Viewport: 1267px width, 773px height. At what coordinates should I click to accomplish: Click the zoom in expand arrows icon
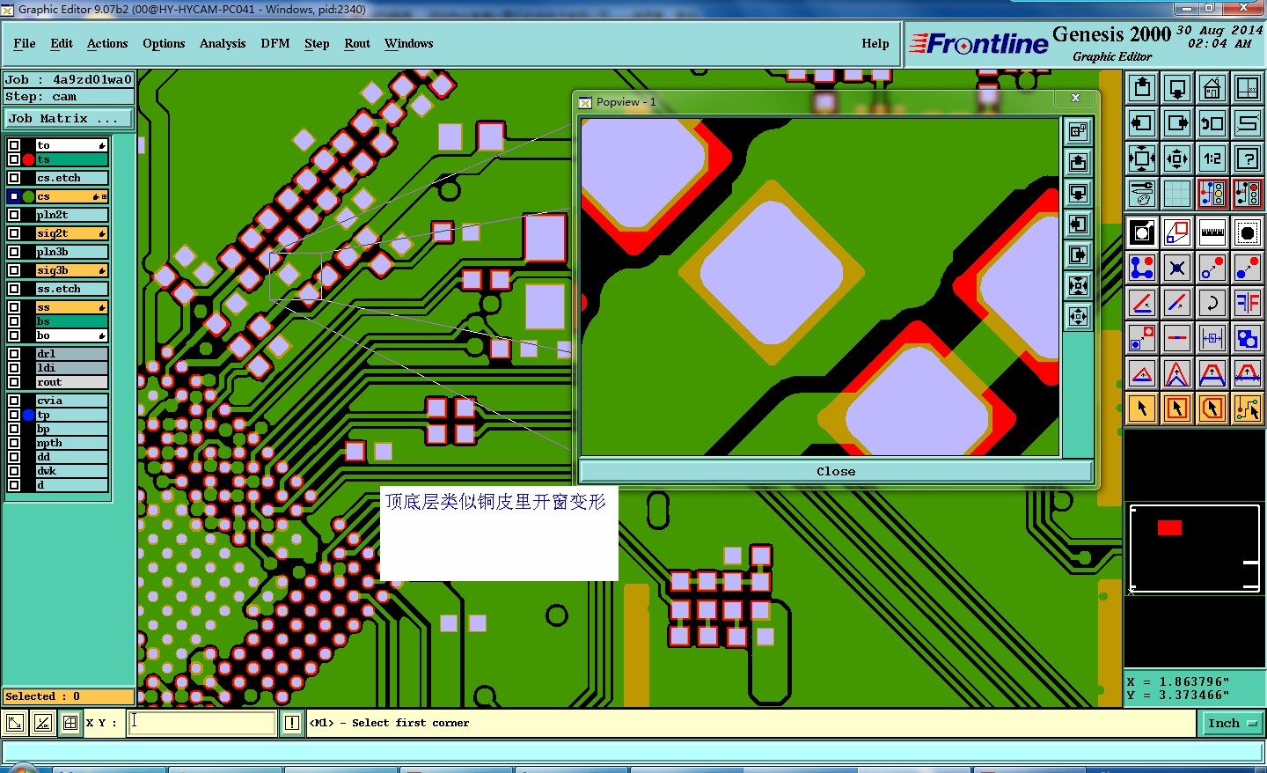[x=1142, y=158]
